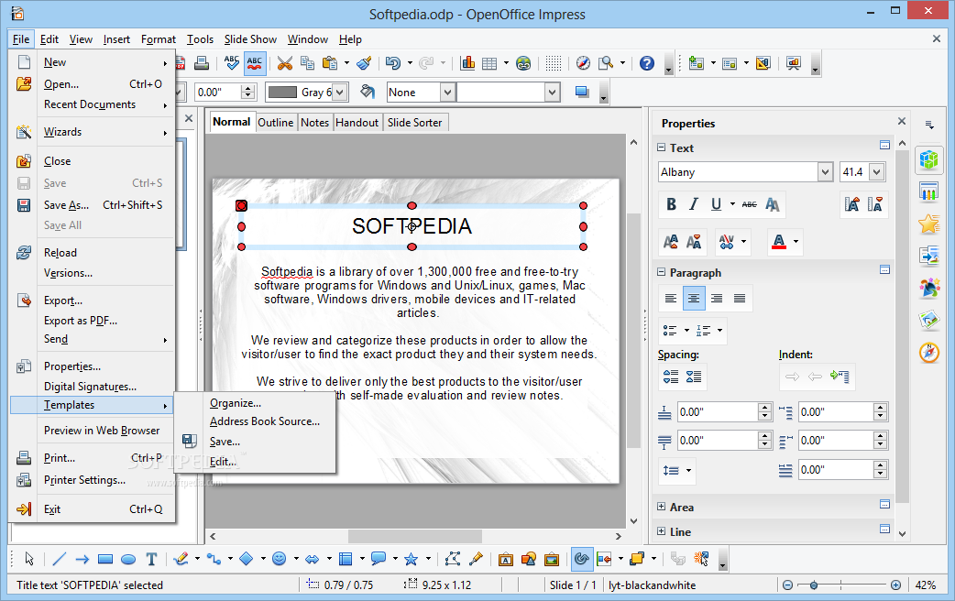Insert a chart with Chart icon

point(467,62)
